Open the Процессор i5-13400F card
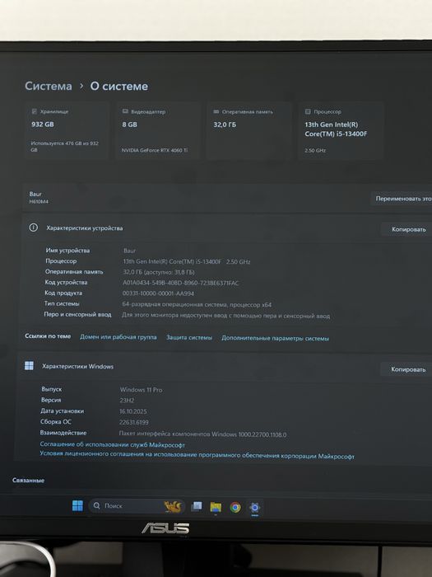 (341, 131)
